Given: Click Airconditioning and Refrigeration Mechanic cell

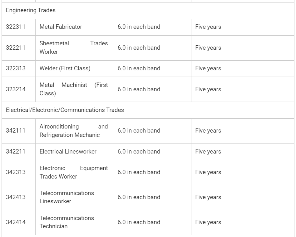Looking at the screenshot, I should (x=73, y=131).
